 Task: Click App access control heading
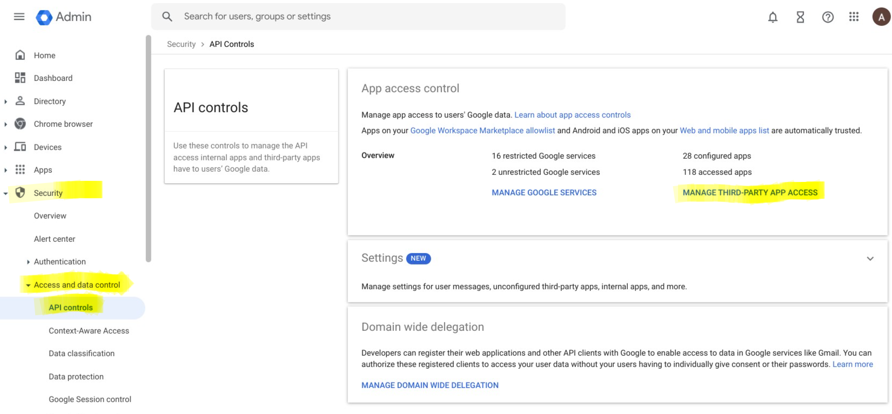pos(410,89)
